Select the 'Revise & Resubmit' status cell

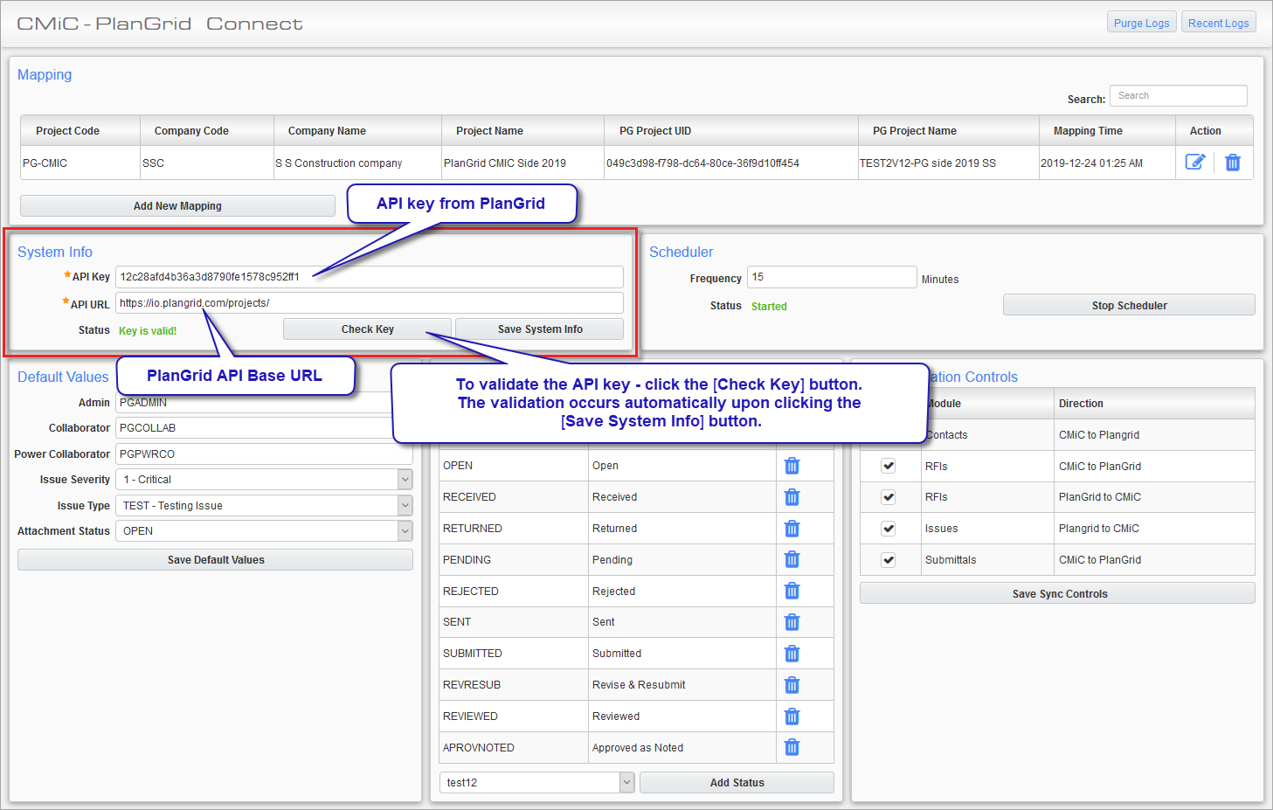[x=682, y=685]
